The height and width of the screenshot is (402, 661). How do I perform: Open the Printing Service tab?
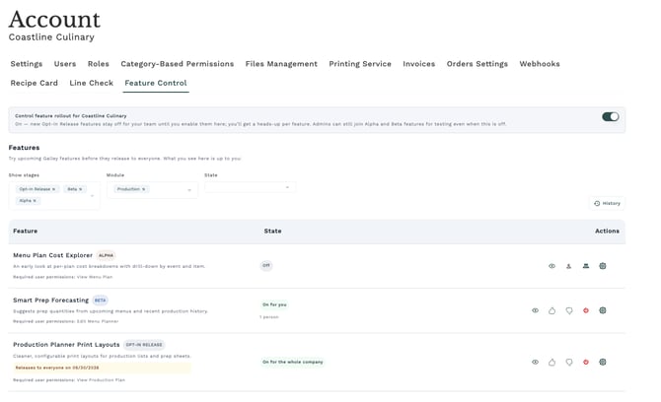tap(360, 64)
